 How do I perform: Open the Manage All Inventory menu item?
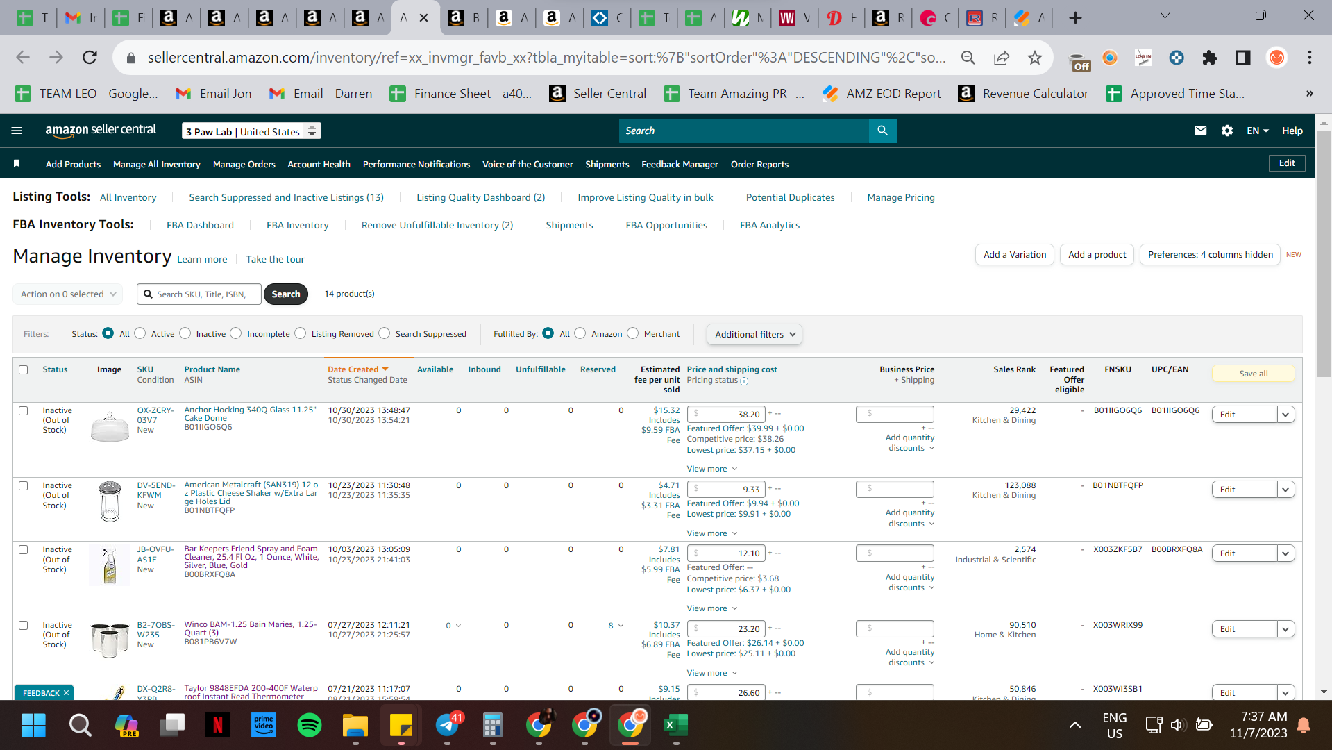coord(157,164)
